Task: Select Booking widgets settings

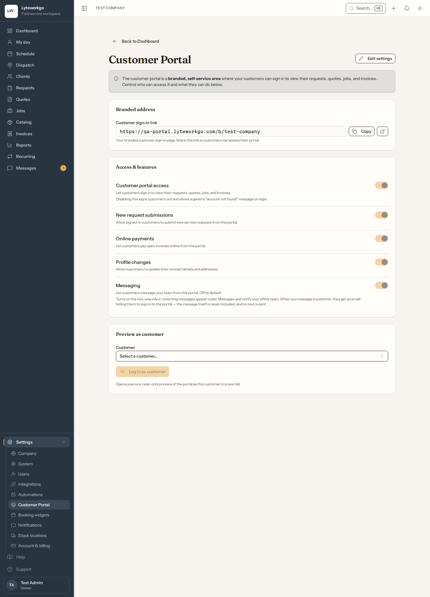Action: [x=39, y=515]
